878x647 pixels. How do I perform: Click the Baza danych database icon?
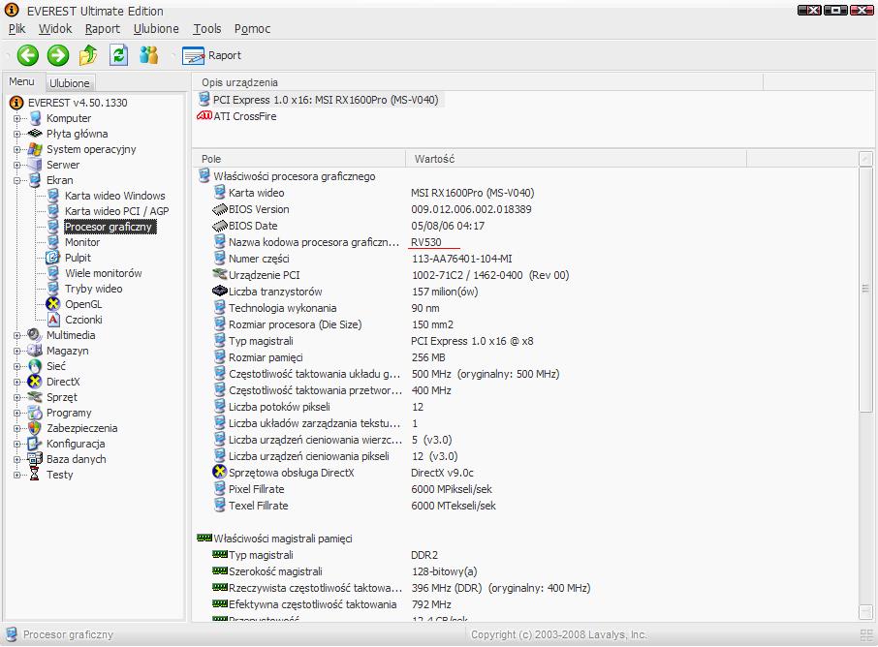tap(35, 459)
